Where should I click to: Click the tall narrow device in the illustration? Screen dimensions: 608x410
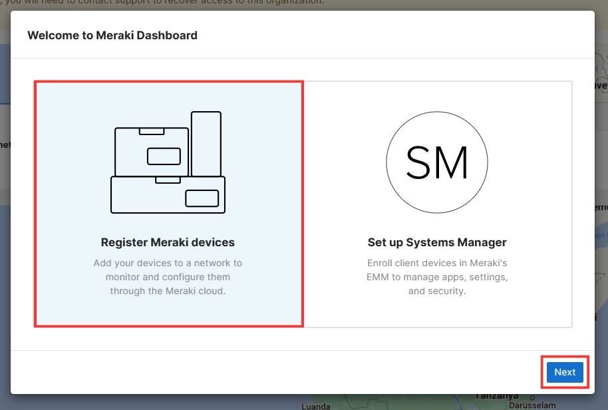point(206,143)
